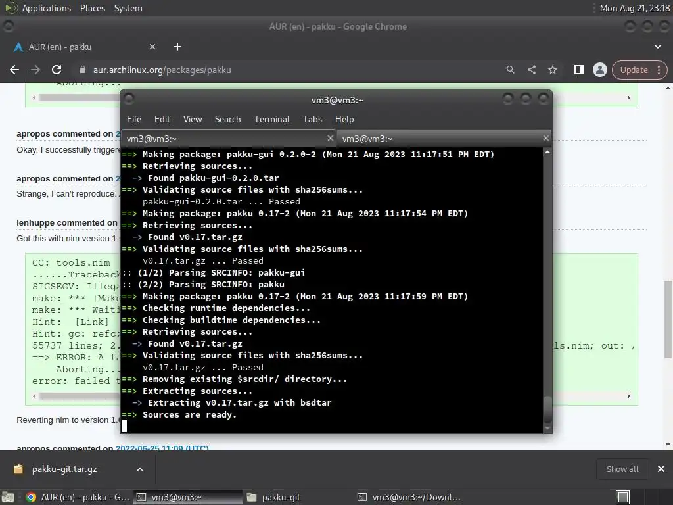
Task: Open terminal Edit menu
Action: pyautogui.click(x=162, y=120)
